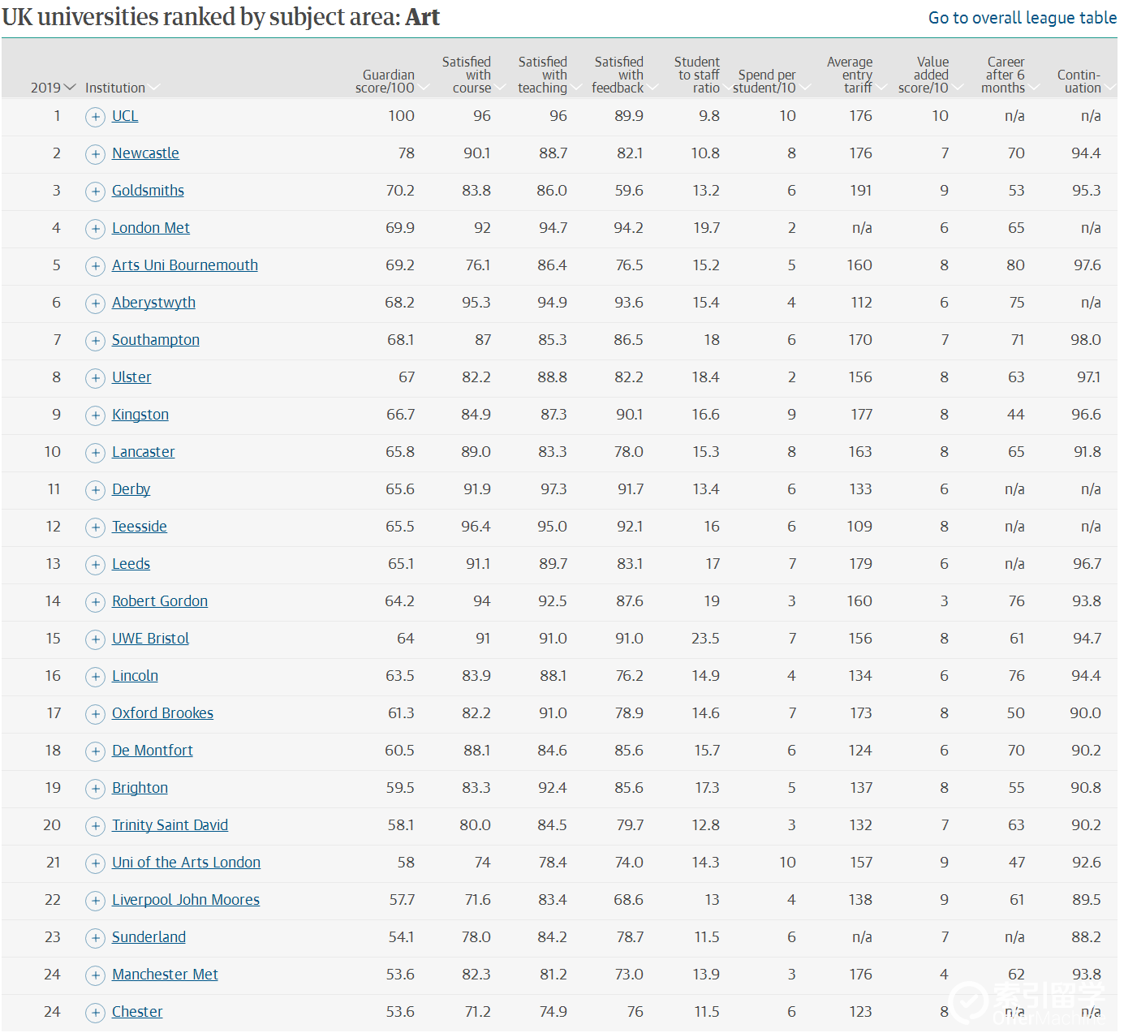Open the Uni of the Arts London link
Screen dimensions: 1124x1033
[187, 863]
